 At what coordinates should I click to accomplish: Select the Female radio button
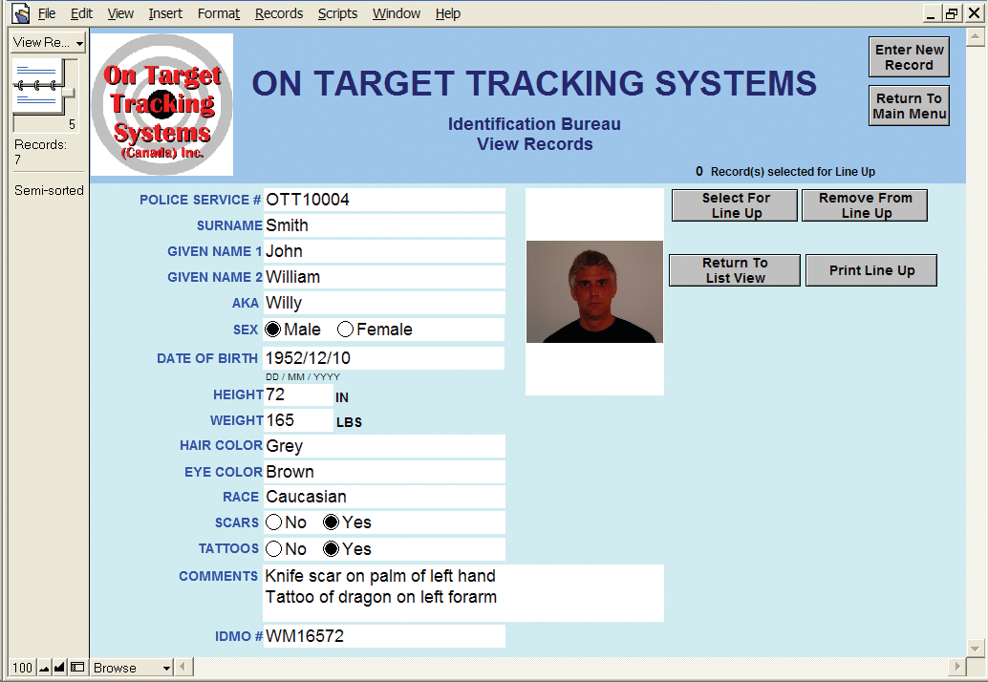pos(345,329)
